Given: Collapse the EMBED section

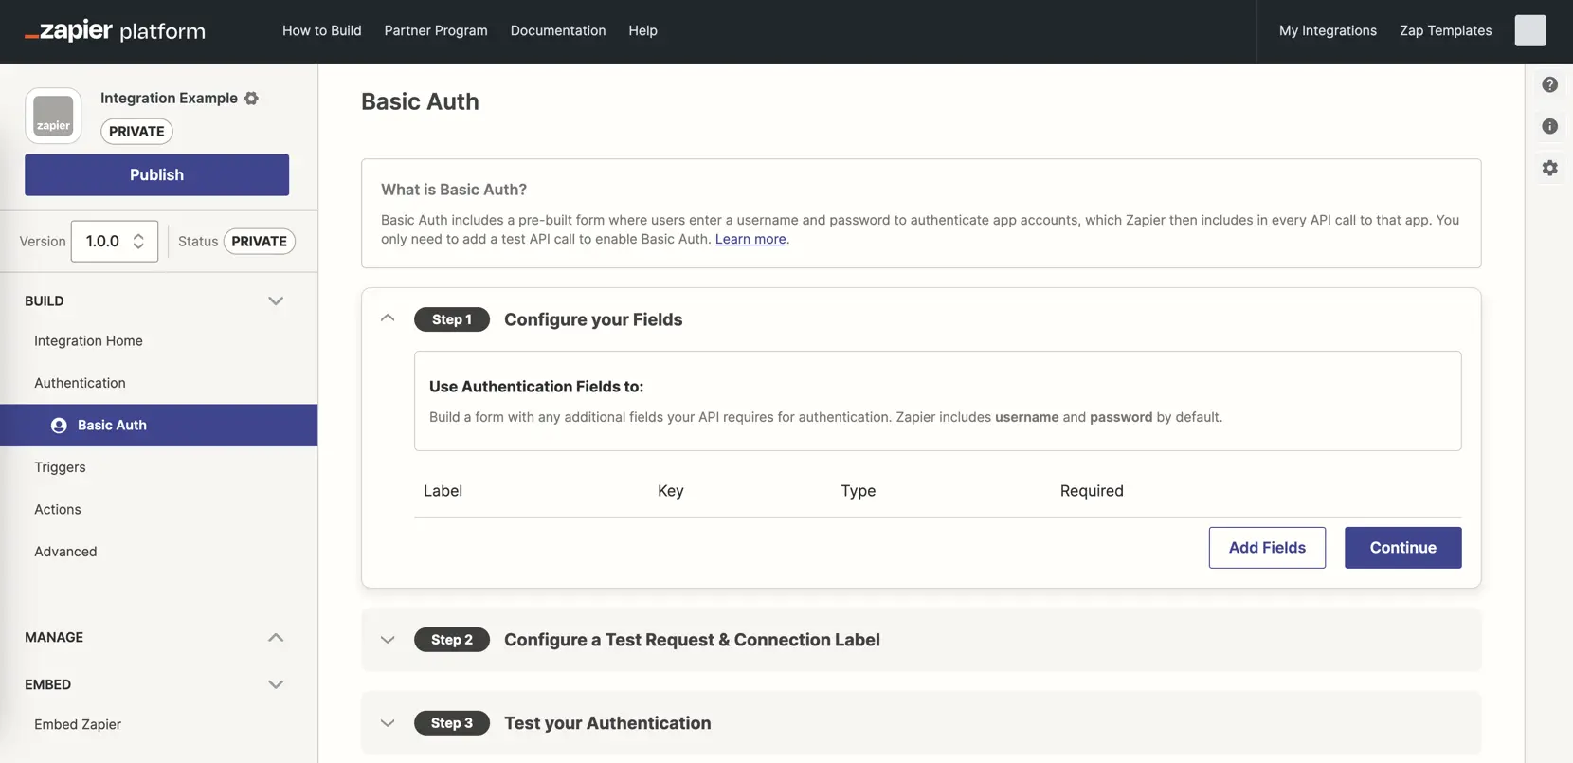Looking at the screenshot, I should click(275, 684).
